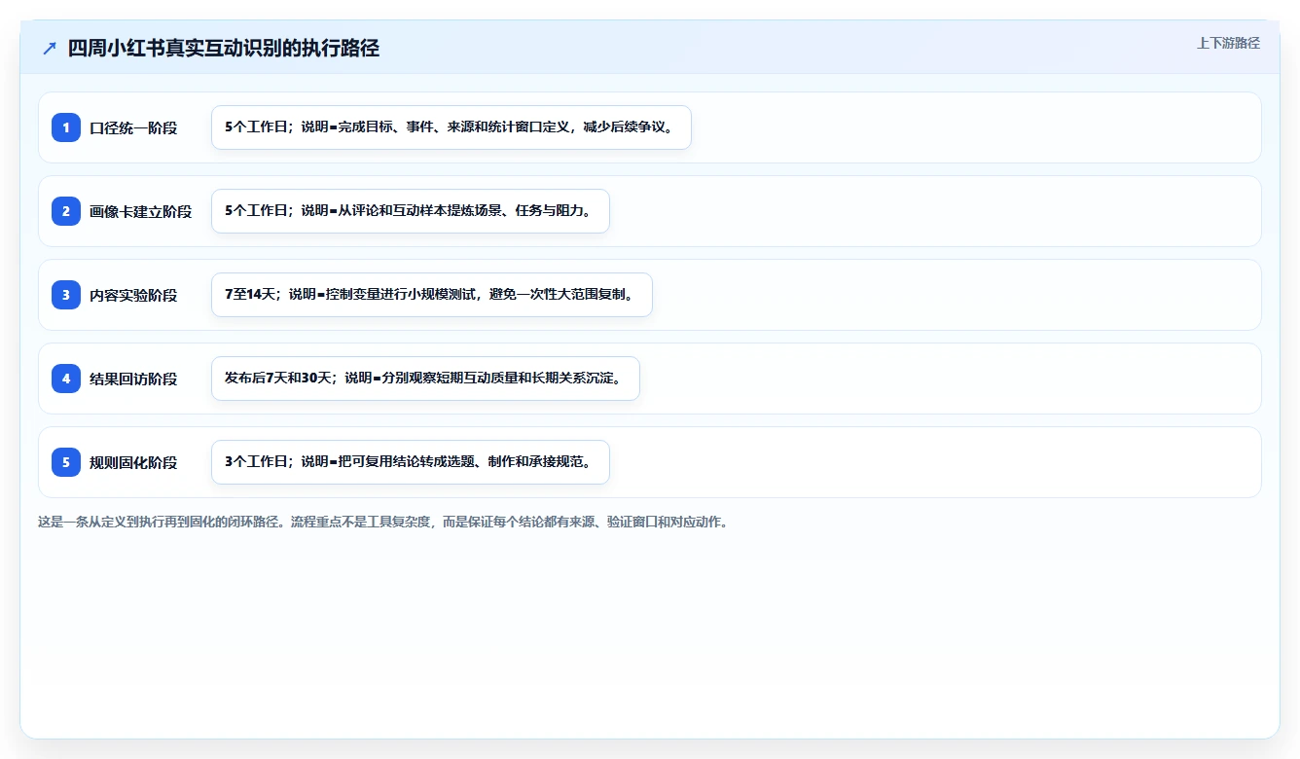The image size is (1300, 759).
Task: Select step number badge 4
Action: [66, 379]
